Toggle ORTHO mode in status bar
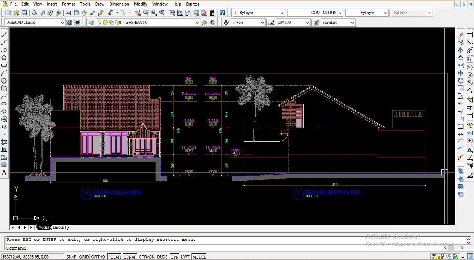 tap(98, 257)
